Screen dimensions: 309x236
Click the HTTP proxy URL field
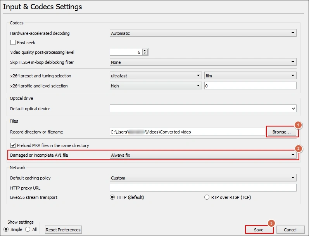[x=203, y=188]
